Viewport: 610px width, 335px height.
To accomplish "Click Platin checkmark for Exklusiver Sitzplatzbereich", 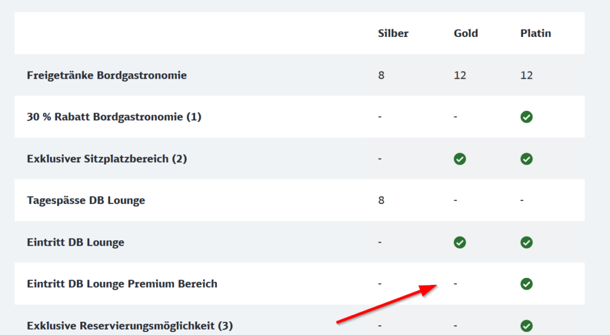I will click(x=527, y=159).
